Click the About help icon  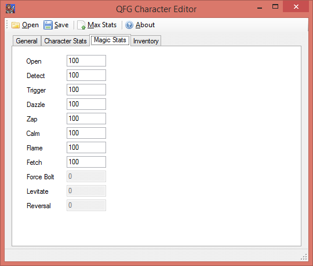pos(129,25)
